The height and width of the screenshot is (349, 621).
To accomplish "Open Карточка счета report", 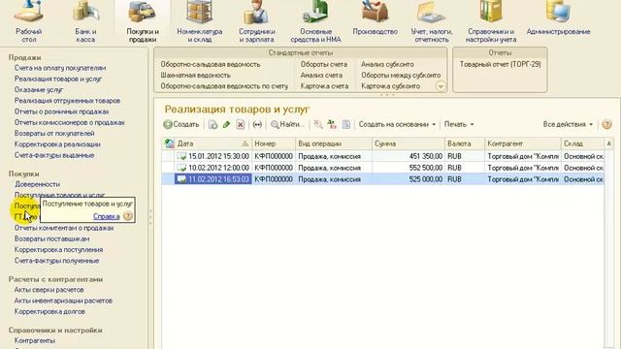I will [324, 86].
